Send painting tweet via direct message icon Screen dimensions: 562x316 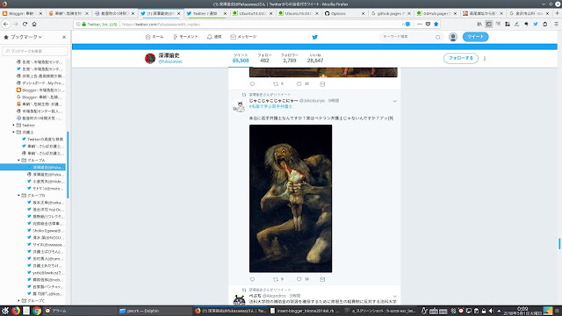point(322,279)
